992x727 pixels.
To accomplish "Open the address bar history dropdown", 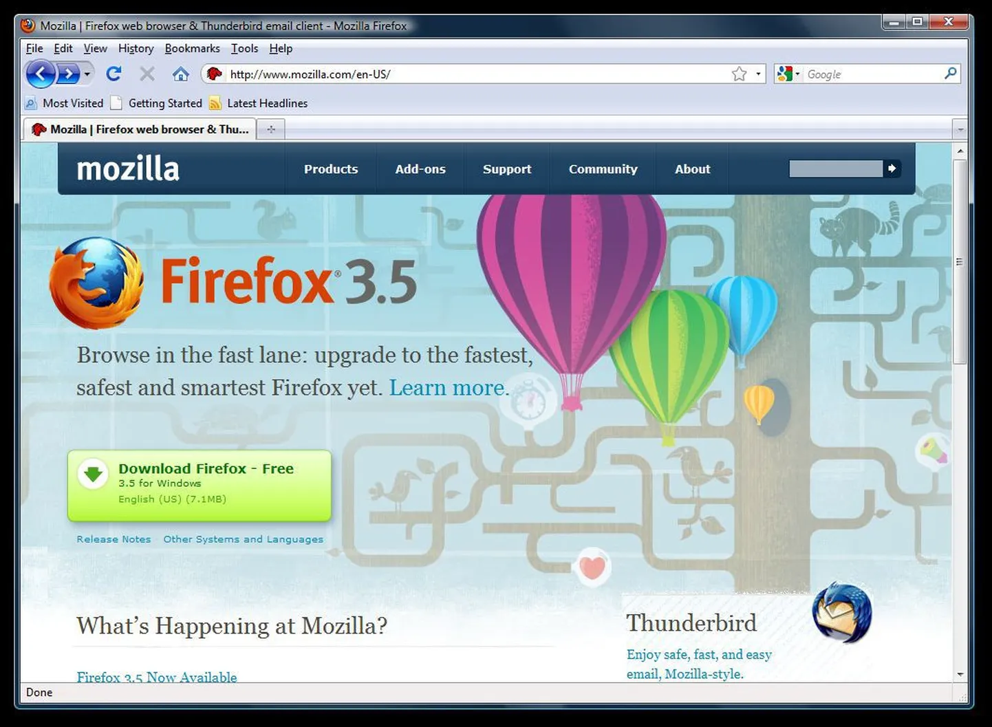I will pos(758,74).
